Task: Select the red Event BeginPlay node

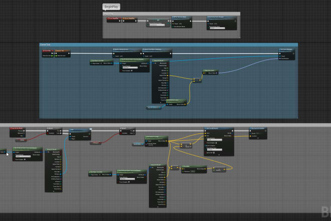Action: (114, 20)
